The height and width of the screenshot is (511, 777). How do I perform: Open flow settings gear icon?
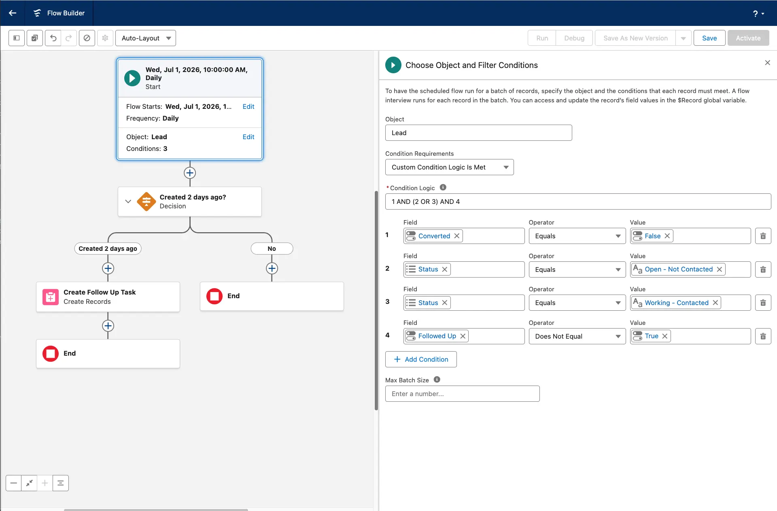click(105, 38)
